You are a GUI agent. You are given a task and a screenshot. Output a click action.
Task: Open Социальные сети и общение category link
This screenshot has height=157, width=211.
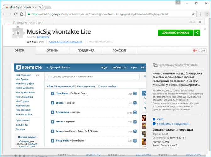tap(66, 42)
